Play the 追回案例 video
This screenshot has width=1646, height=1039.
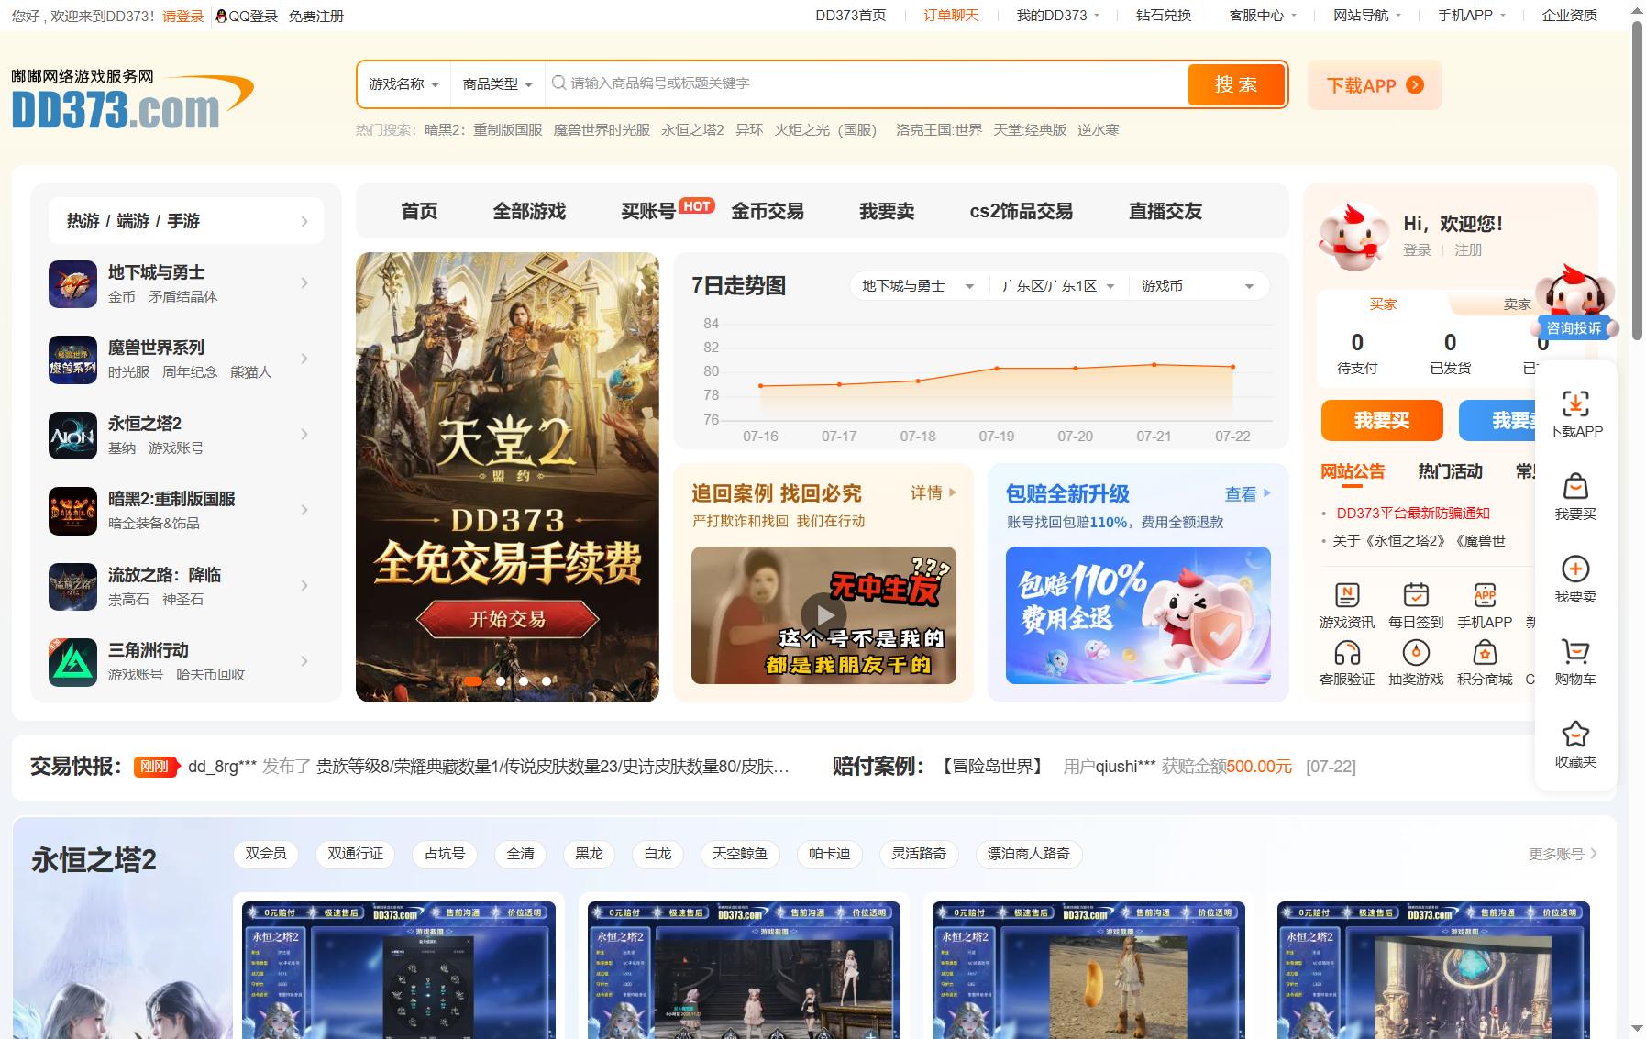[823, 615]
